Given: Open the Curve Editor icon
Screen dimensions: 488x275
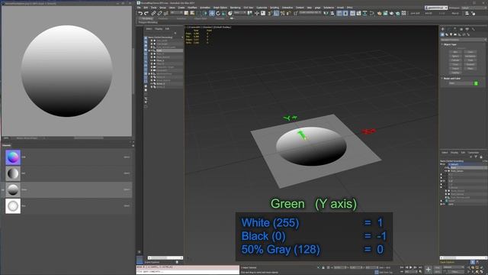Looking at the screenshot, I should coord(359,13).
